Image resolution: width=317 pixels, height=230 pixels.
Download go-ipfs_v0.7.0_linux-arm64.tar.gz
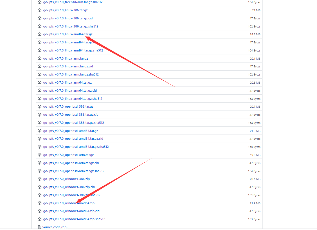(x=67, y=82)
